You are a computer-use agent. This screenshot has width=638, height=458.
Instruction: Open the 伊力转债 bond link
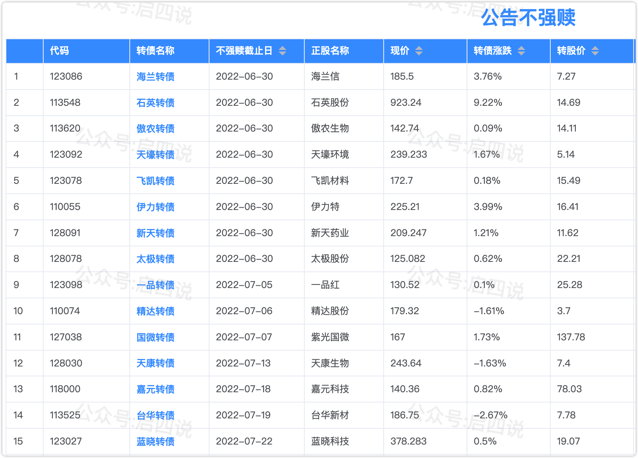point(155,206)
